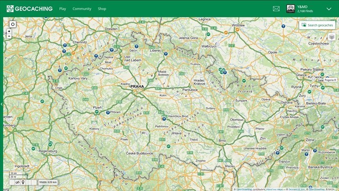The width and height of the screenshot is (339, 191).
Task: Click the Olomouc city label
Action: tap(237, 119)
